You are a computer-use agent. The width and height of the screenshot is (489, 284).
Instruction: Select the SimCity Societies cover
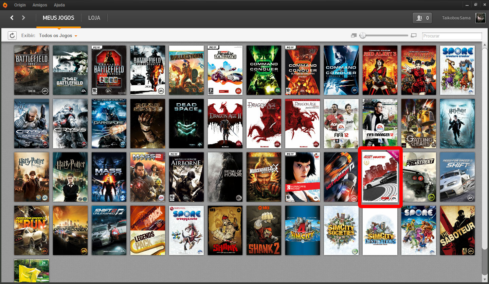point(341,230)
